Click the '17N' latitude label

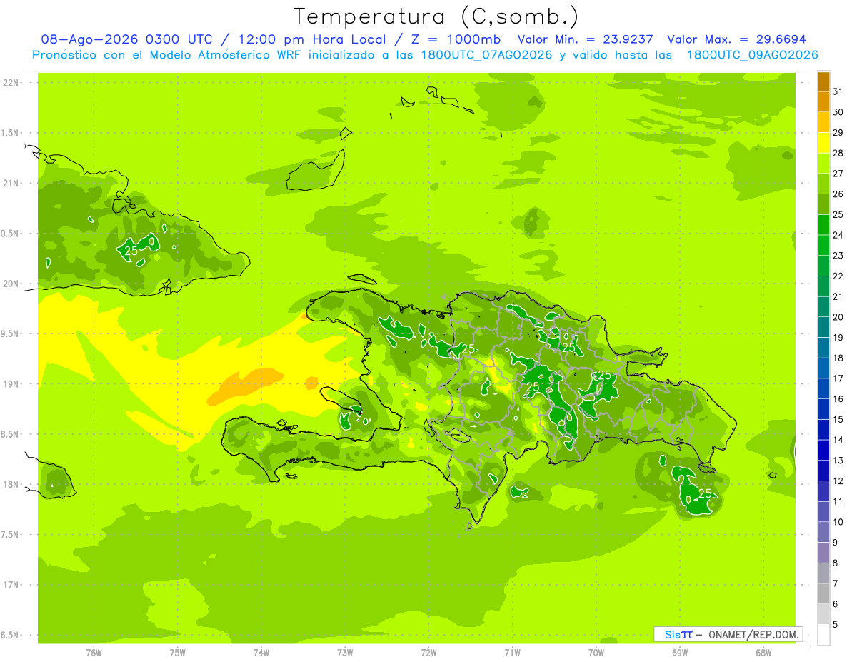11,585
